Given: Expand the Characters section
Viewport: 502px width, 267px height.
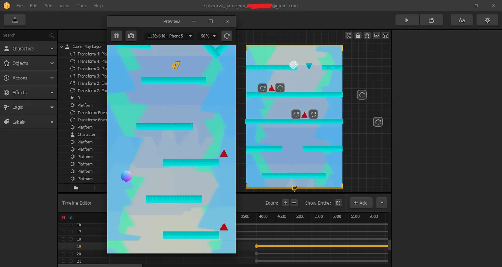Looking at the screenshot, I should [x=29, y=49].
